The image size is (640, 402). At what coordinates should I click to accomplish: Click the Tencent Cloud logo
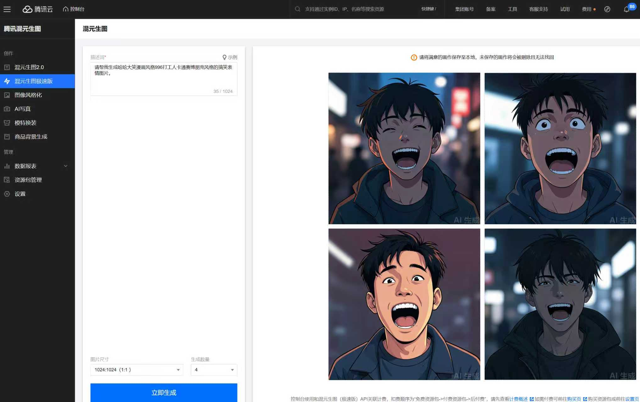pos(38,9)
